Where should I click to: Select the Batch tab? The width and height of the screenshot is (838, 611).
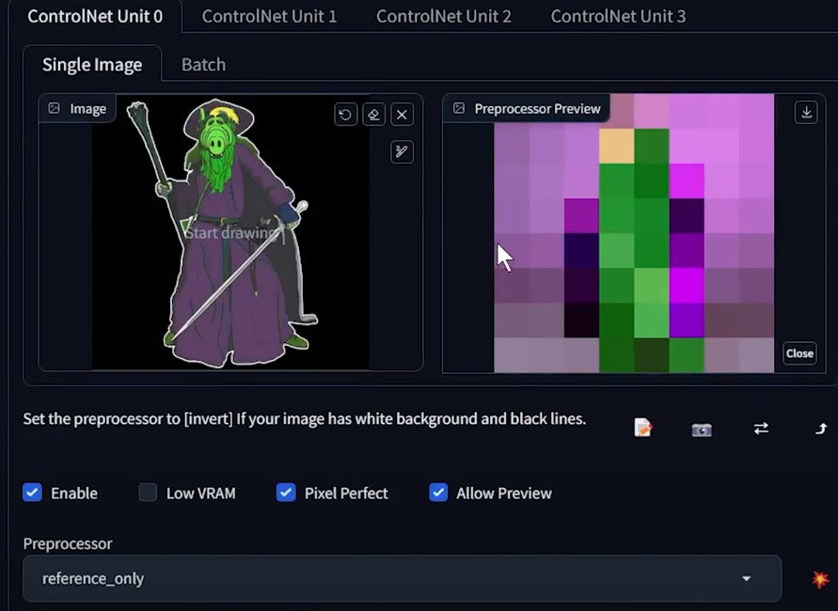(x=203, y=64)
